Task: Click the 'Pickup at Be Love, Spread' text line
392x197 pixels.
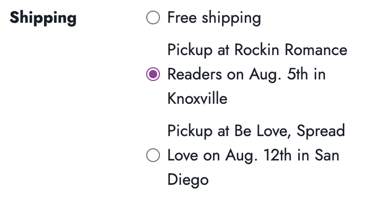Action: pos(256,131)
